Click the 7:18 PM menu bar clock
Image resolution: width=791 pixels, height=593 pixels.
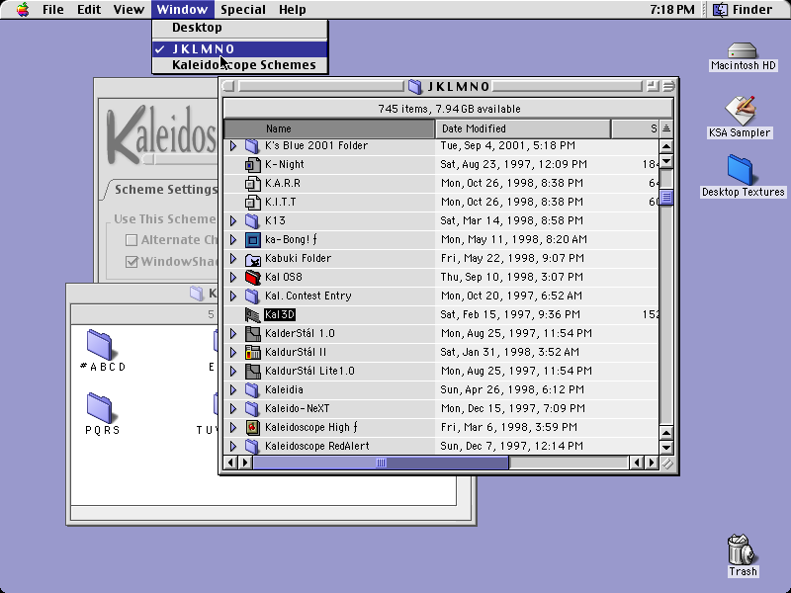(x=671, y=9)
